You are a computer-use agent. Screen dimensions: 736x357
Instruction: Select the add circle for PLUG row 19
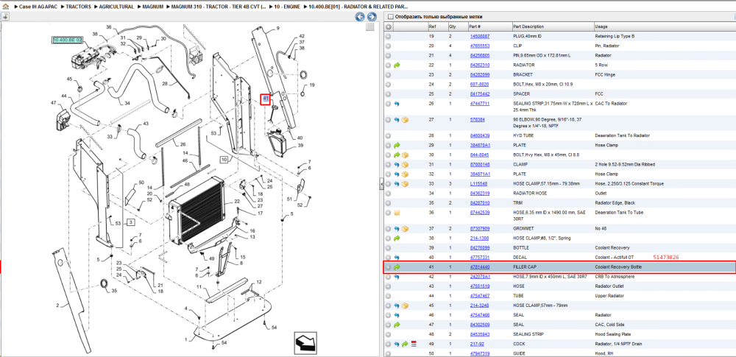coord(388,36)
